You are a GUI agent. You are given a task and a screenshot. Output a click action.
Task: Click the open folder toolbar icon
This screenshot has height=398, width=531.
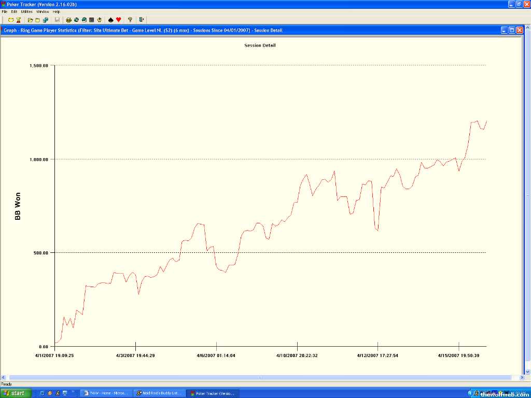click(31, 20)
